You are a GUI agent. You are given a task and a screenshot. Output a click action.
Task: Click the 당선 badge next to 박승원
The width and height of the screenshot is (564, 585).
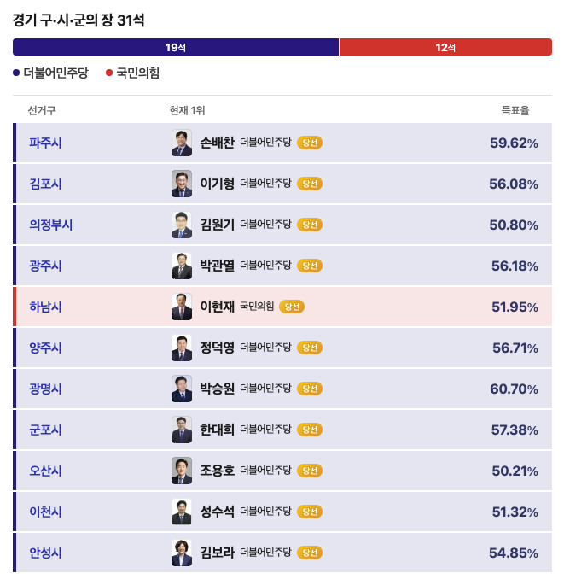point(310,389)
